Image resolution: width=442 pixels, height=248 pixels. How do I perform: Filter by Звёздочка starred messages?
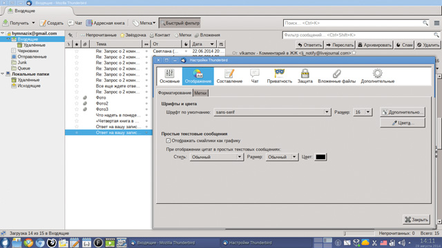[133, 35]
